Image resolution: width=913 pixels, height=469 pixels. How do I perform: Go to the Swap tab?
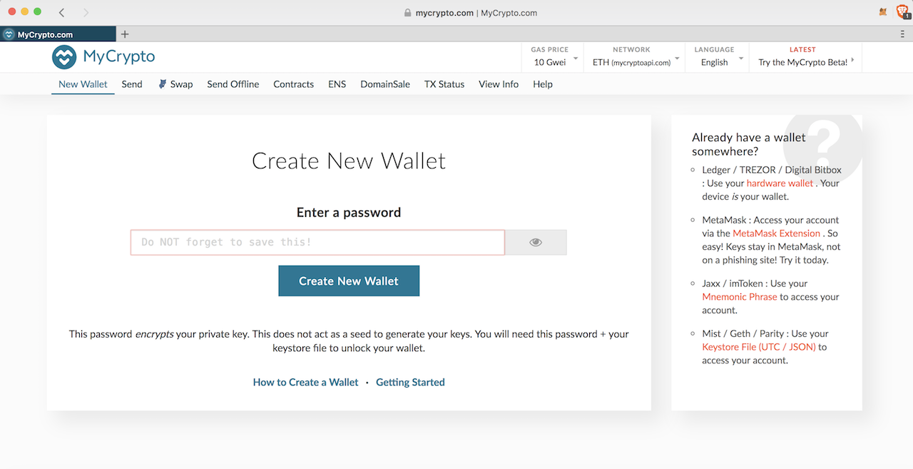click(x=176, y=84)
